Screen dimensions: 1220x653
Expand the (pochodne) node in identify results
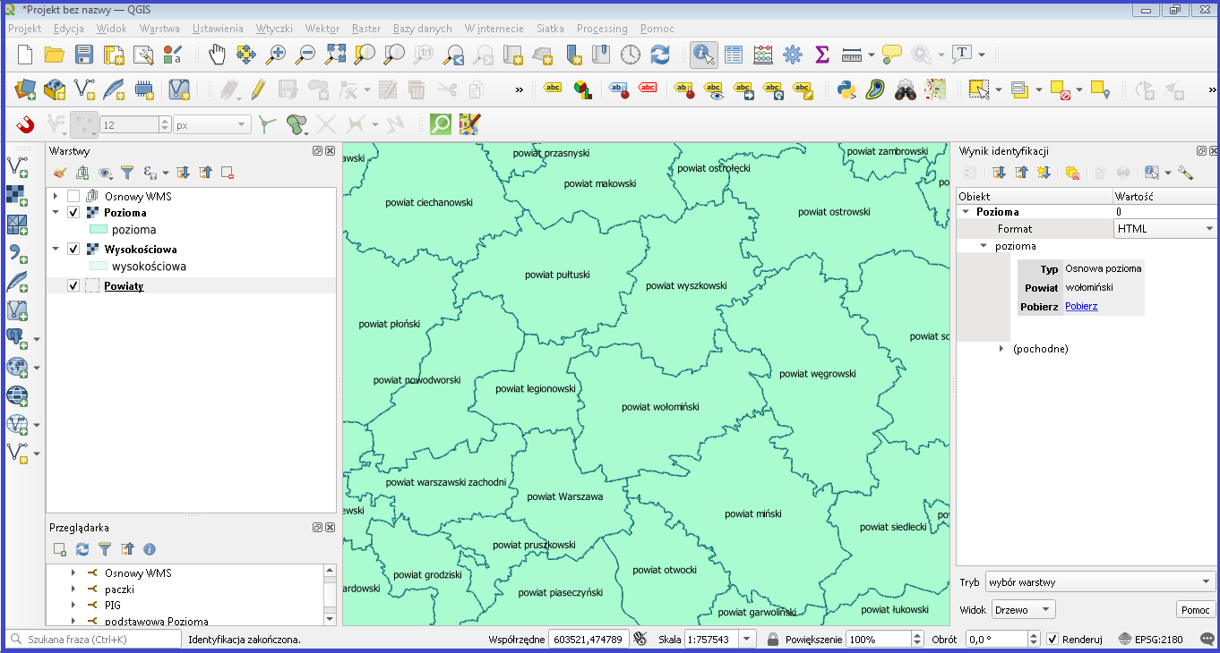tap(1001, 349)
